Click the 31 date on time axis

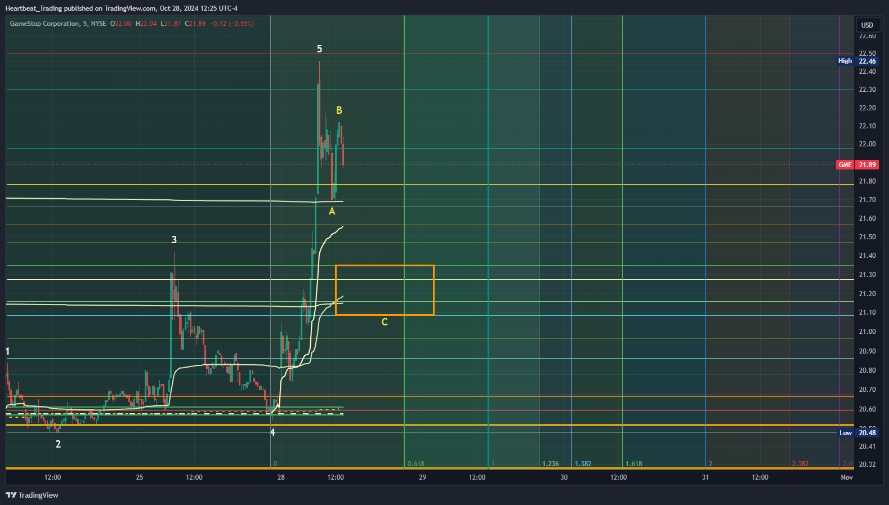click(705, 477)
